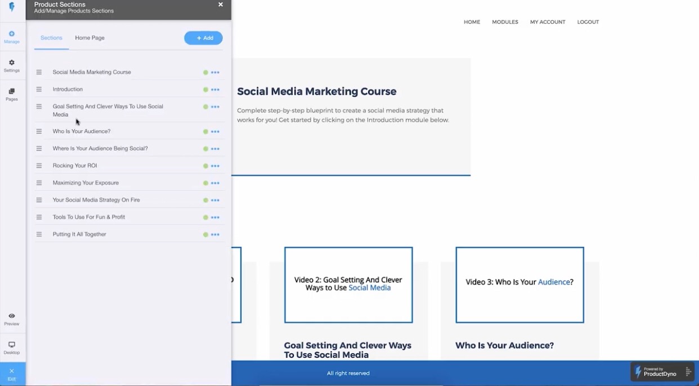Select the Desktop view icon

12,348
